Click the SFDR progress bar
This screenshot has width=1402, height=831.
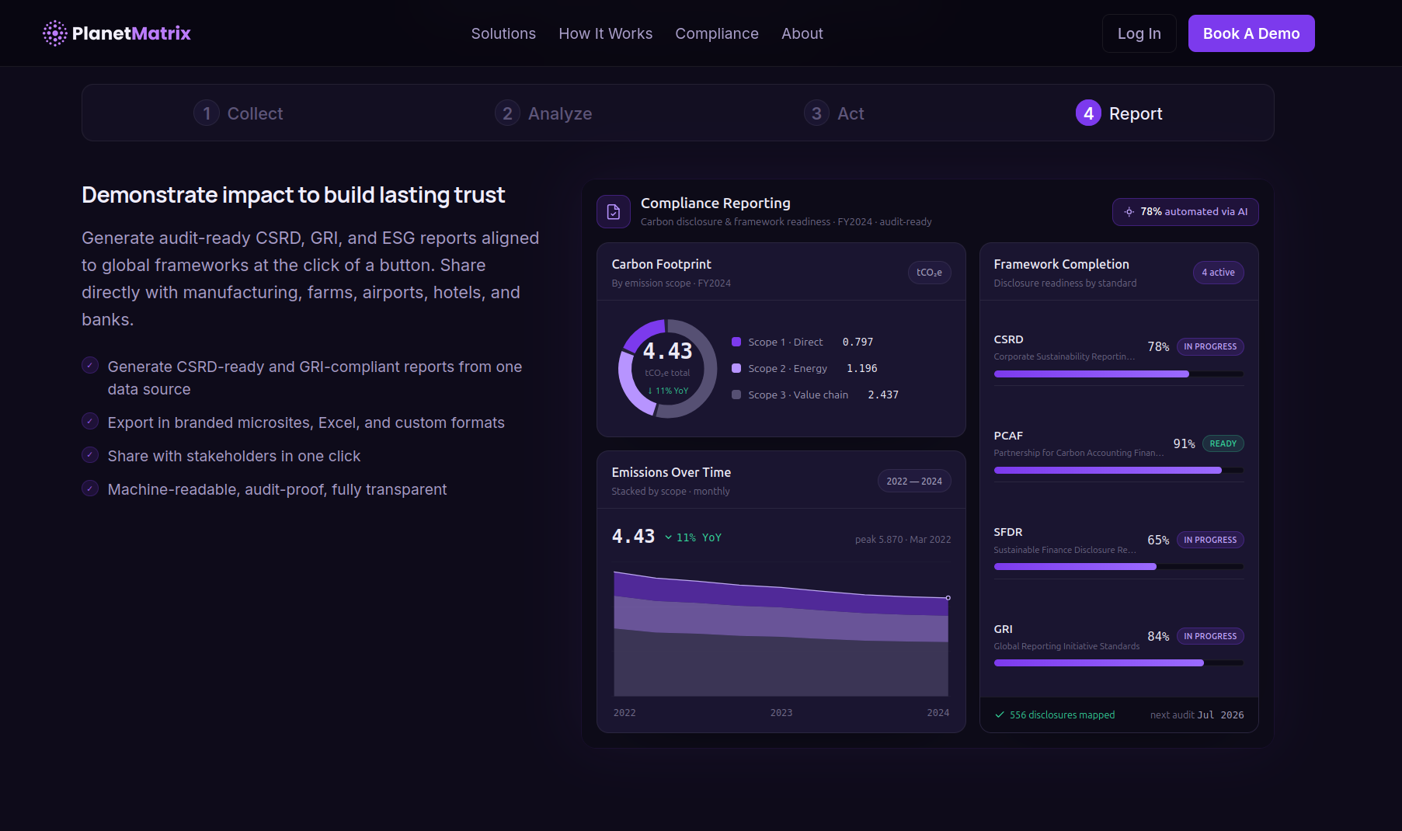(x=1118, y=567)
